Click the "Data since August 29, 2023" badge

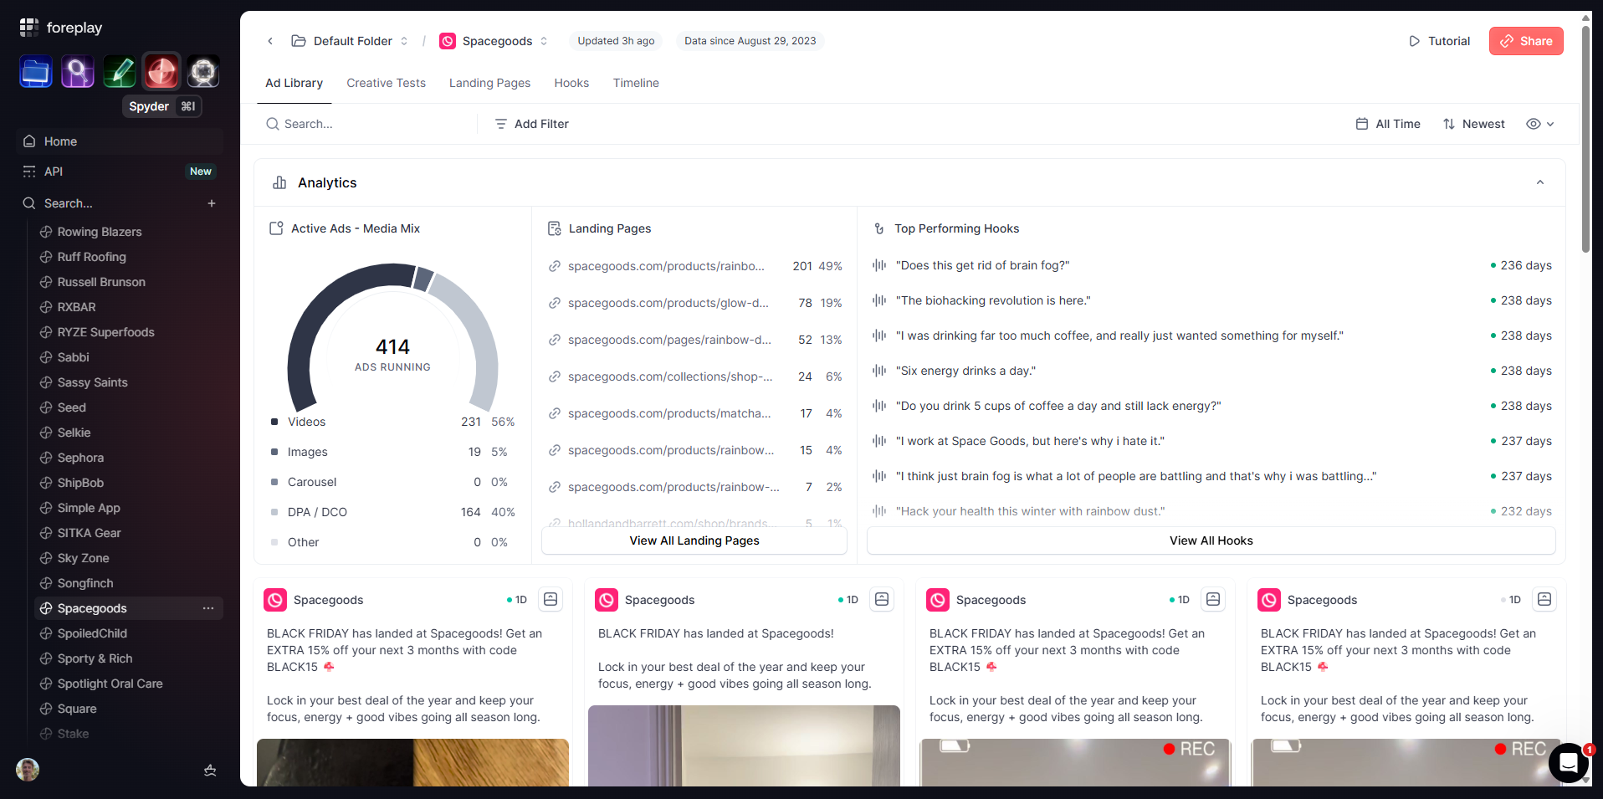coord(750,41)
